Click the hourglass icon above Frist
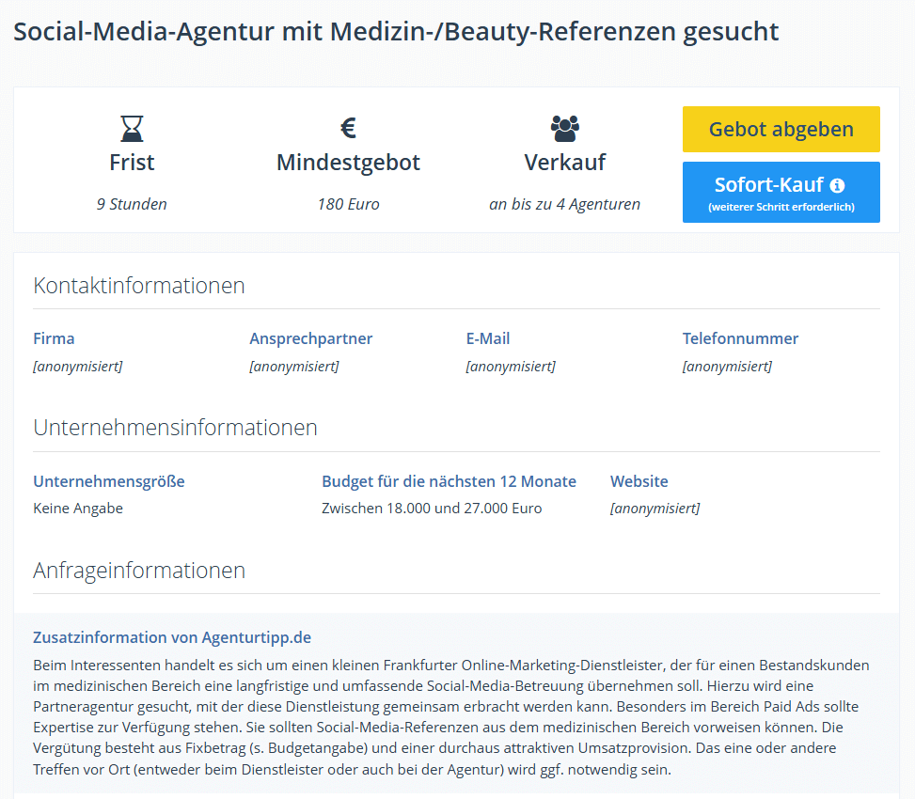915x799 pixels. tap(132, 128)
